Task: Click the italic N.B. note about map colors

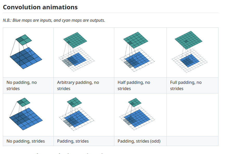Action: pyautogui.click(x=54, y=20)
